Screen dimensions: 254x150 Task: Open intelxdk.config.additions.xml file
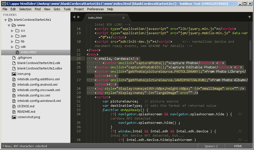tap(38, 79)
